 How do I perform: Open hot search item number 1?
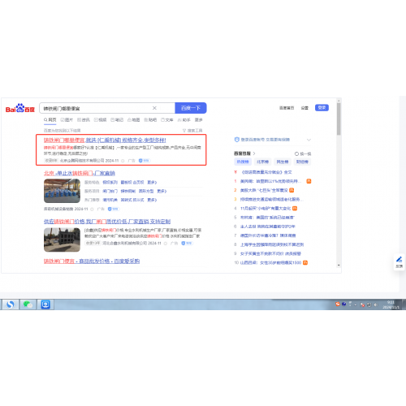click(x=270, y=181)
